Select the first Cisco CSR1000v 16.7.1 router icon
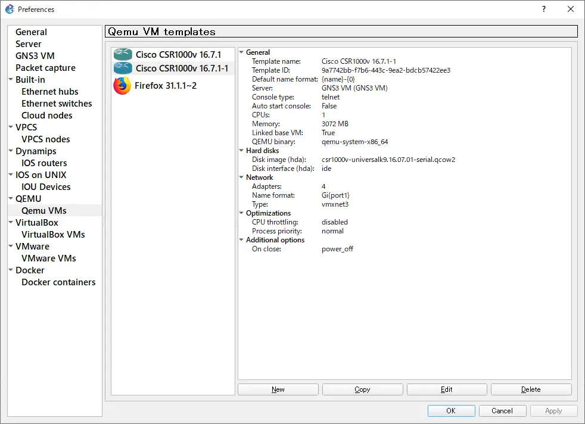Image resolution: width=585 pixels, height=424 pixels. (123, 54)
